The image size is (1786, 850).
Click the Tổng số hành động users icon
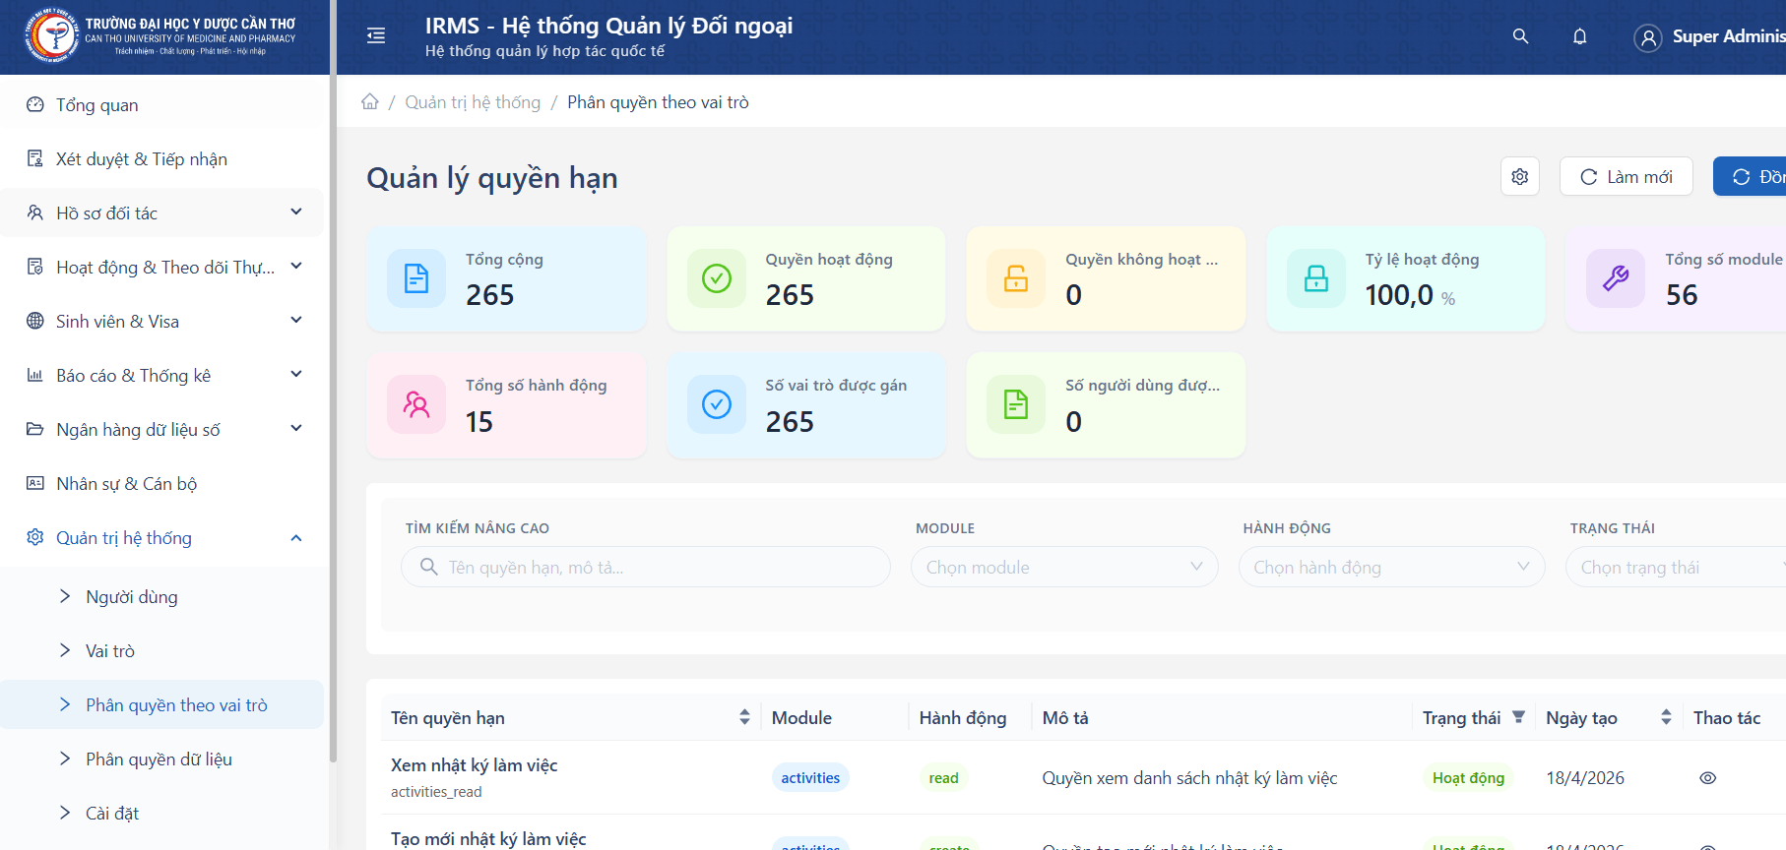(x=416, y=404)
